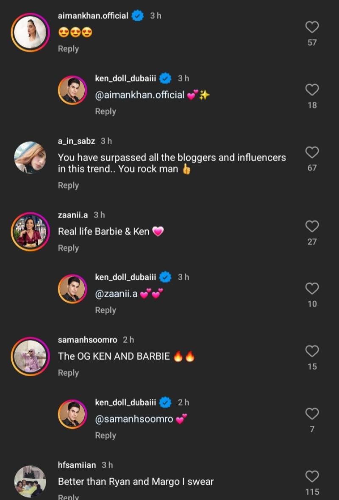Like ken_doll_dubaiii's reply to zaanii.a
The height and width of the screenshot is (500, 339).
pos(312,289)
